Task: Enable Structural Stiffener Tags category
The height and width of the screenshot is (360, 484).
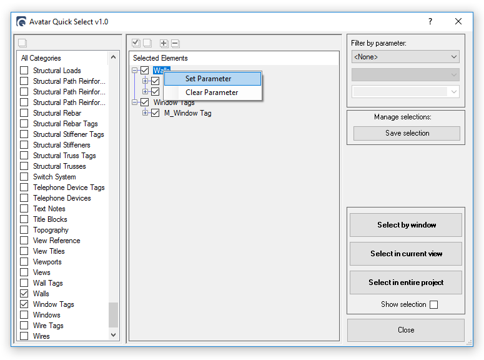Action: (24, 134)
